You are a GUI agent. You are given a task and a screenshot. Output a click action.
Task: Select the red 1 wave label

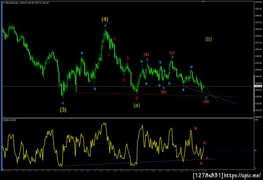[109, 55]
